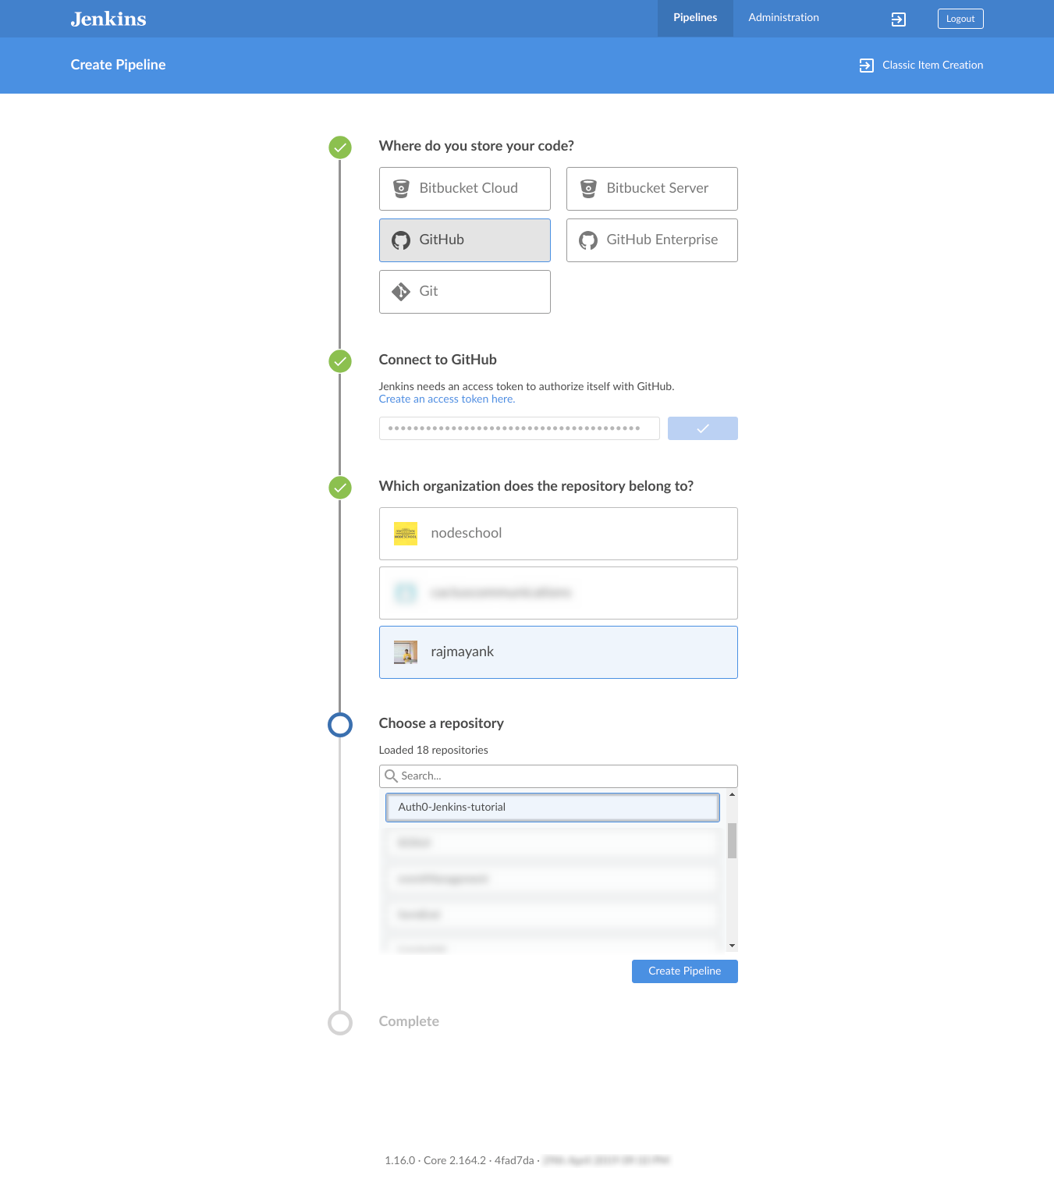The image size is (1054, 1186).
Task: Open the Pipelines tab
Action: 695,18
